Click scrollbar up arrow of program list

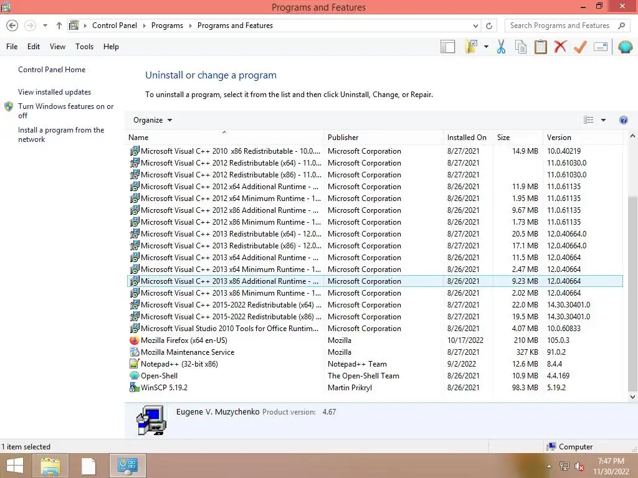point(632,136)
